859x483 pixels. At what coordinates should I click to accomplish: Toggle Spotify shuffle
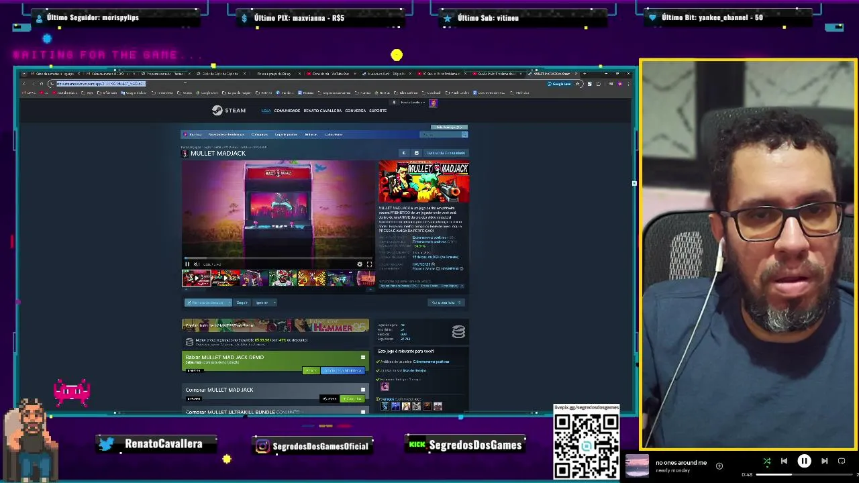pos(767,461)
